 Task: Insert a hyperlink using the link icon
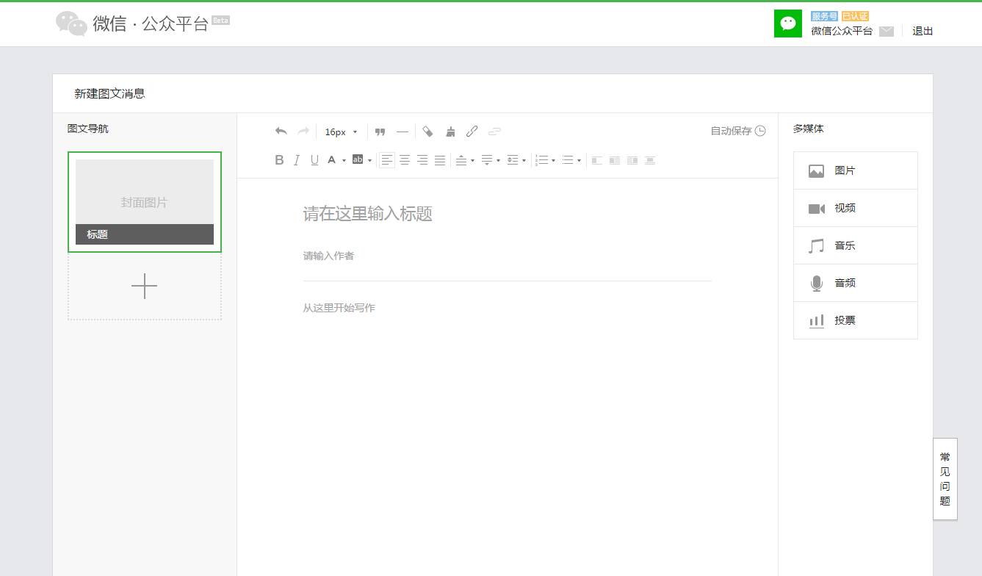[472, 132]
